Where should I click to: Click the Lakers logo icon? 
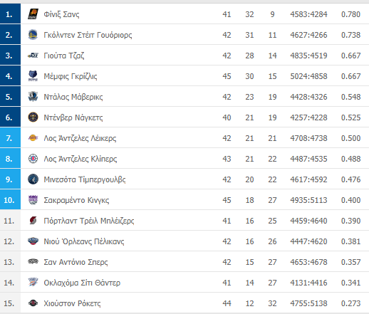33,138
